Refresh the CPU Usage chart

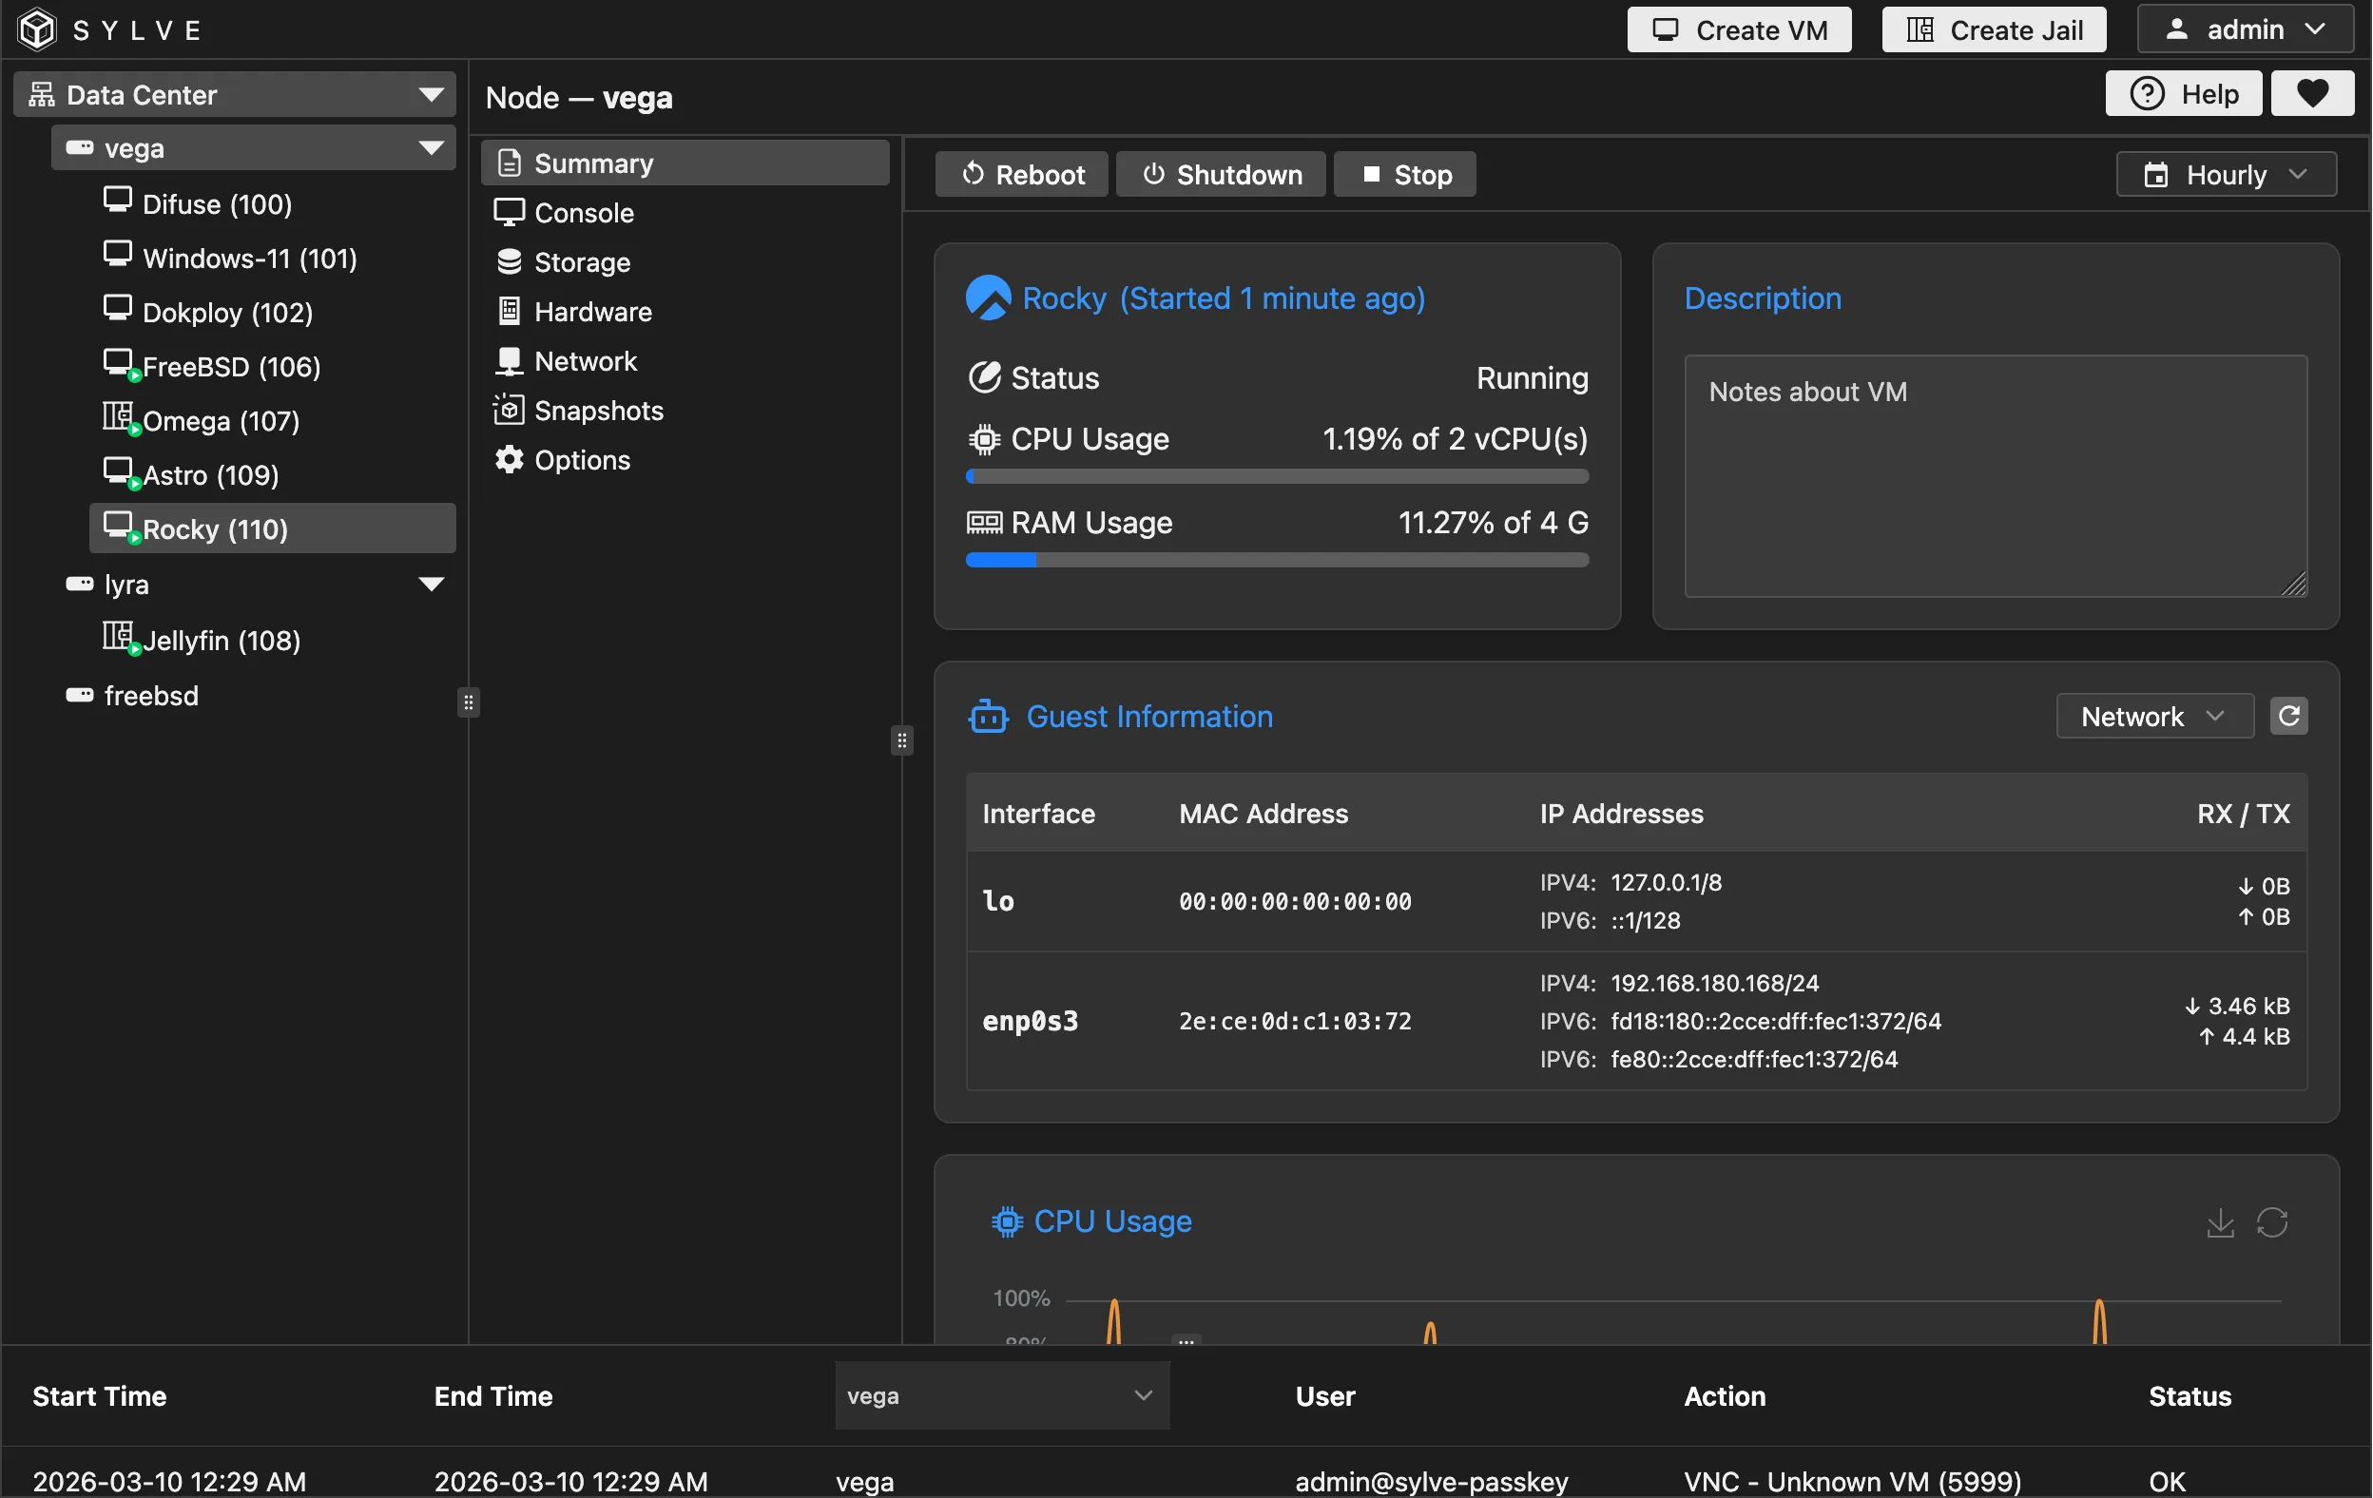pyautogui.click(x=2271, y=1222)
